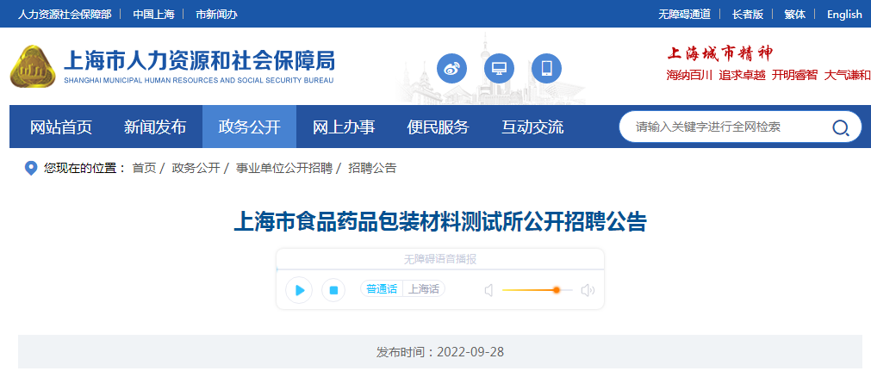Open 互动交流 navigation tab
The height and width of the screenshot is (371, 871).
tap(532, 127)
